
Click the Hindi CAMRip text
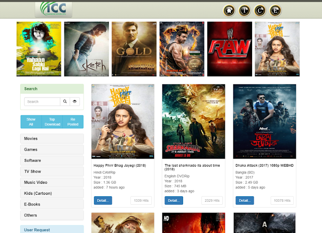[105, 173]
